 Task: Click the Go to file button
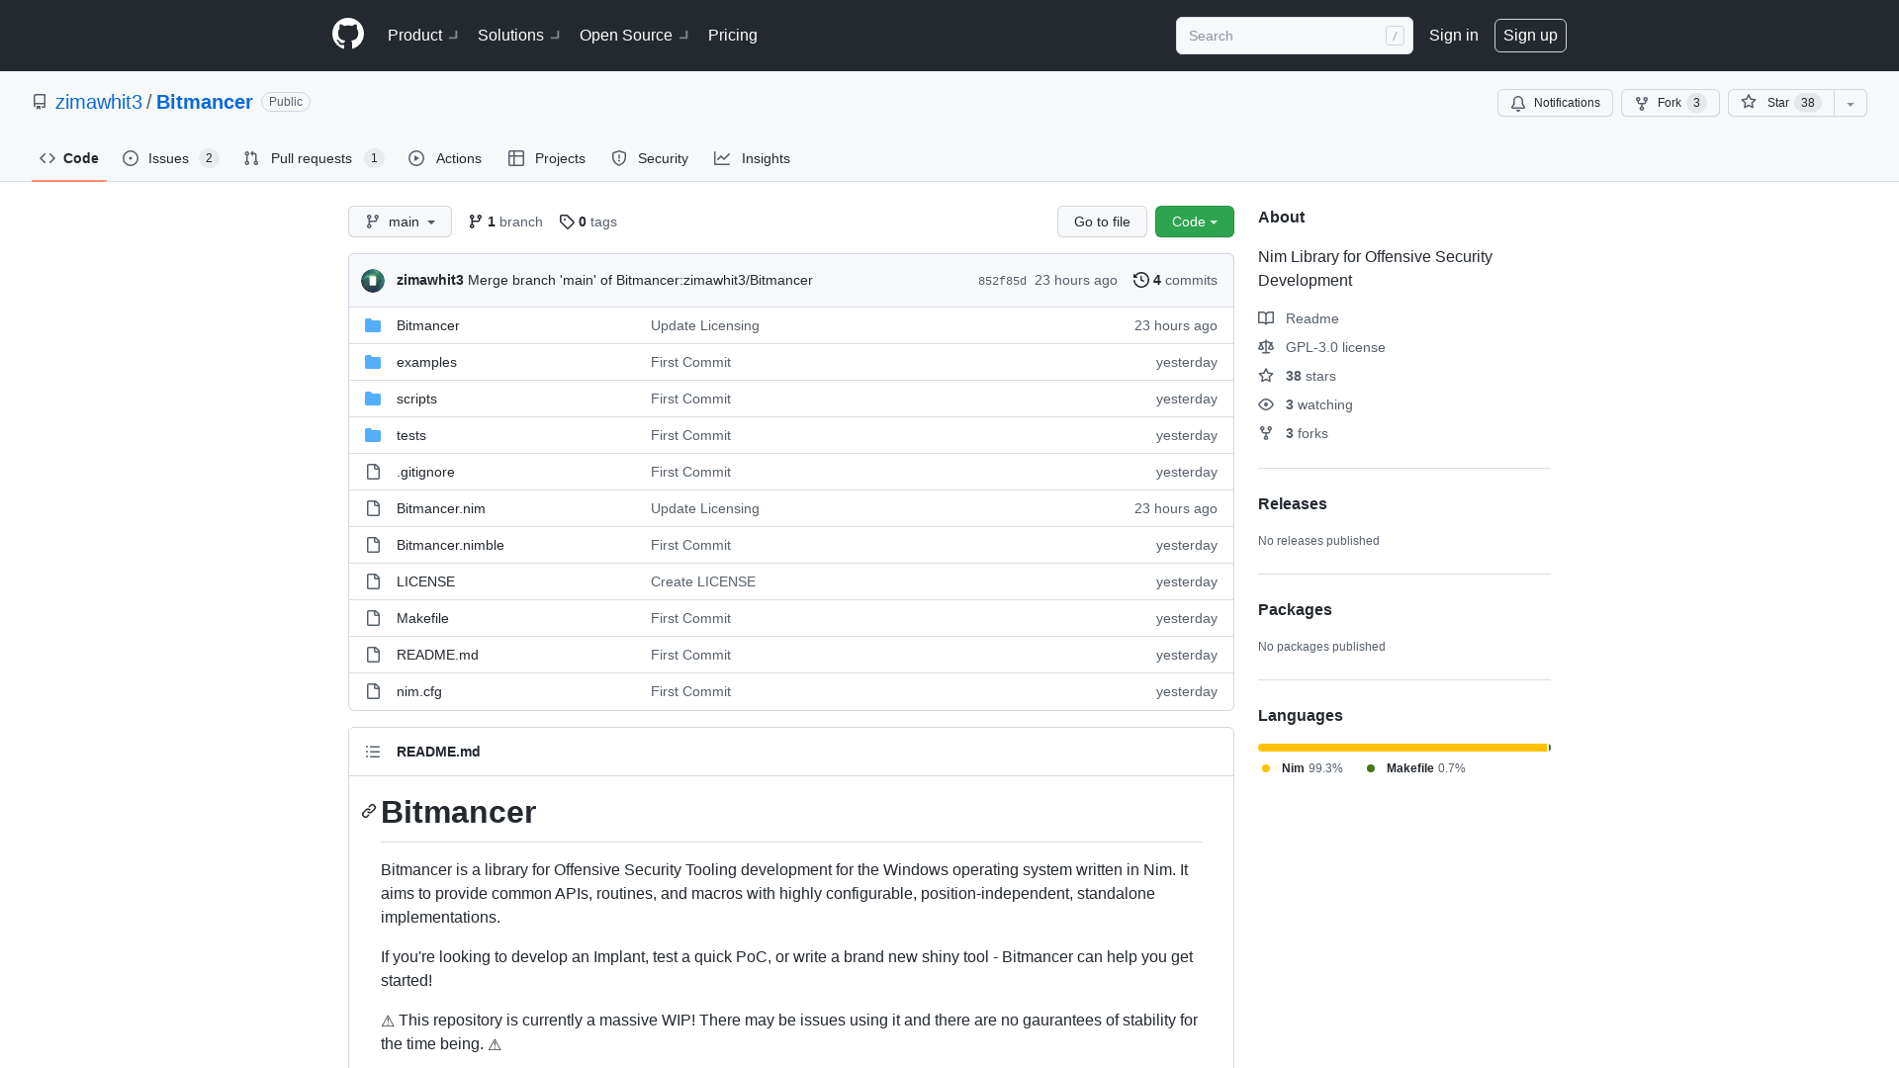[x=1102, y=222]
